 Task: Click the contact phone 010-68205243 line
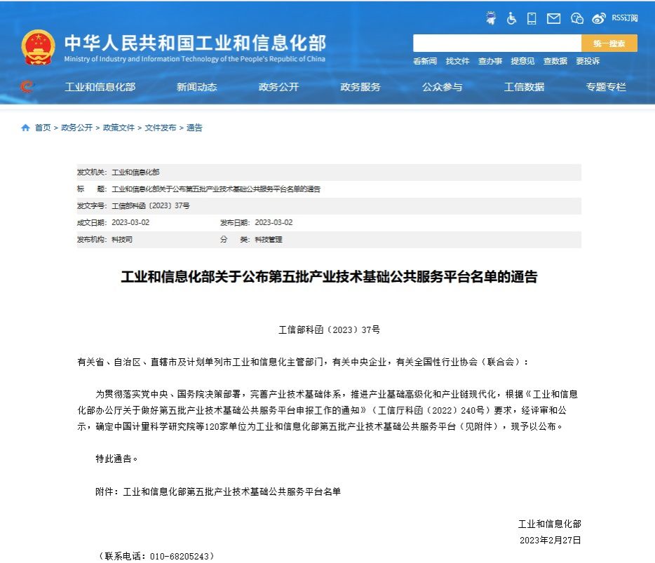click(156, 556)
